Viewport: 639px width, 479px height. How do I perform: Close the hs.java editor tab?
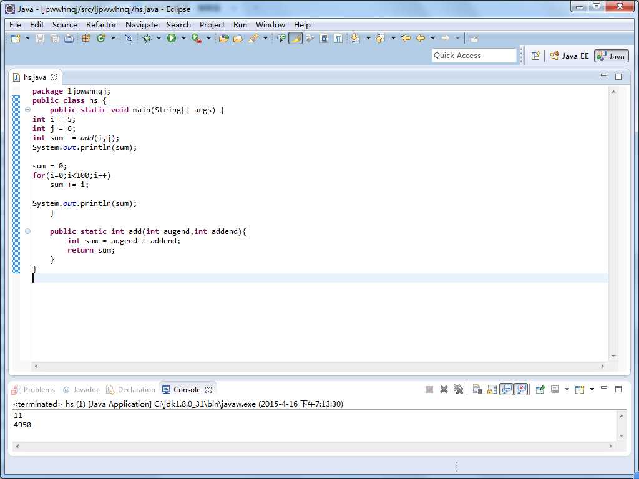pyautogui.click(x=54, y=77)
